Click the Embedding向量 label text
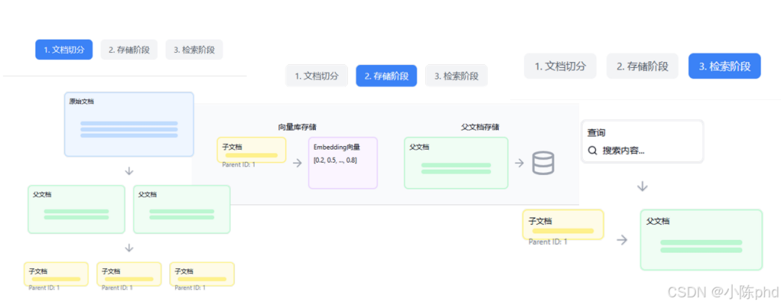781x305 pixels. [337, 147]
